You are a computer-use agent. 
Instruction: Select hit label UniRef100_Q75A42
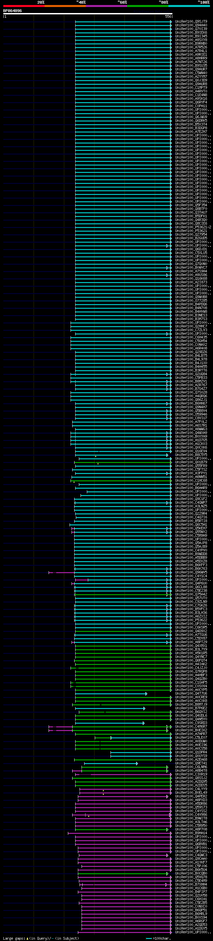coord(191,594)
